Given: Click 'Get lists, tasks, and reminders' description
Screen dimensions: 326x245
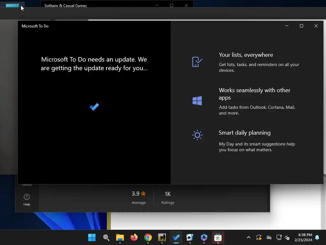Looking at the screenshot, I should tap(259, 68).
